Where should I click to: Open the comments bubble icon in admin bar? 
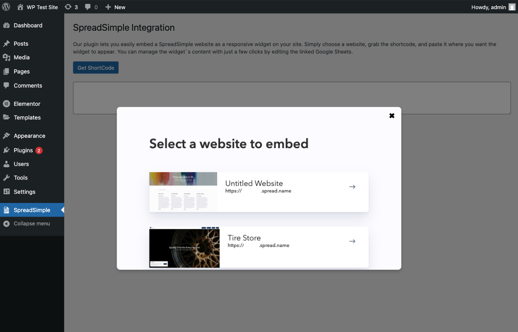point(88,7)
